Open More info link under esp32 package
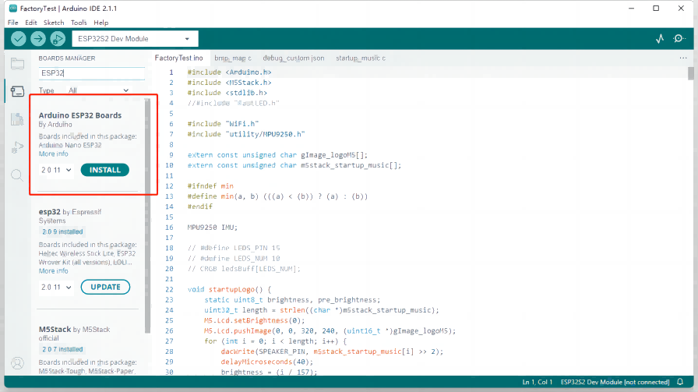 tap(53, 271)
